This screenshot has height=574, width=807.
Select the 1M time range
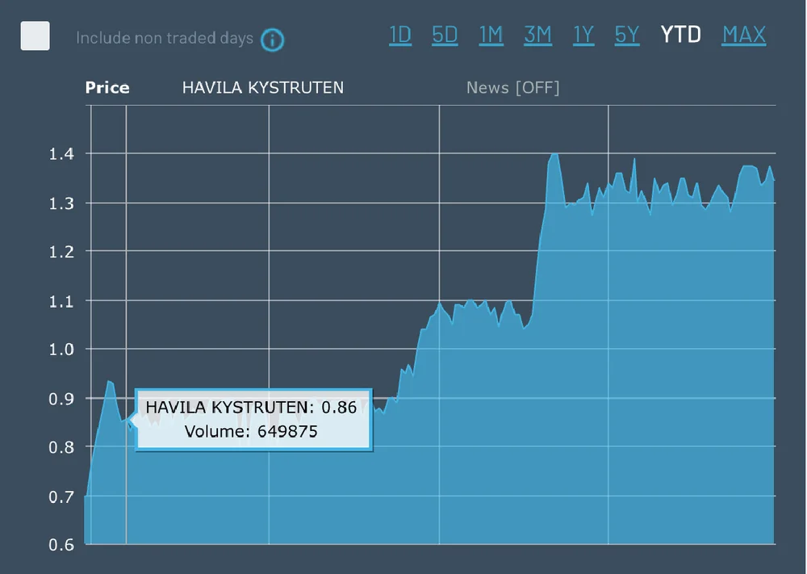[491, 35]
